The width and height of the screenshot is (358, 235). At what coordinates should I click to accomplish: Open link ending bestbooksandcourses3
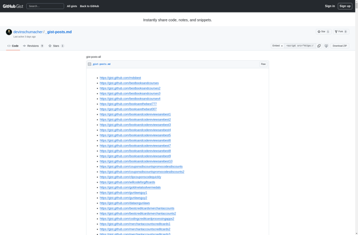(130, 94)
